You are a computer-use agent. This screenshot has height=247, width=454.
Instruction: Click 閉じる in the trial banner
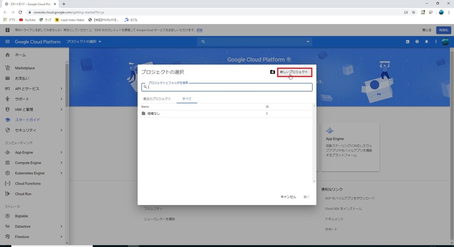point(427,30)
